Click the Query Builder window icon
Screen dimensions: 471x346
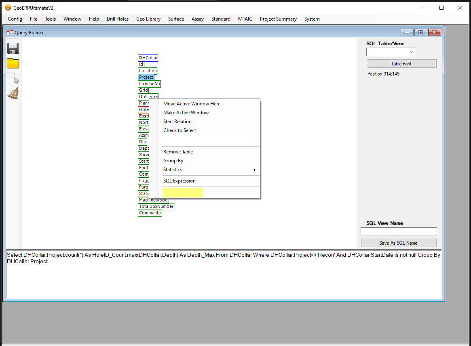(x=10, y=32)
